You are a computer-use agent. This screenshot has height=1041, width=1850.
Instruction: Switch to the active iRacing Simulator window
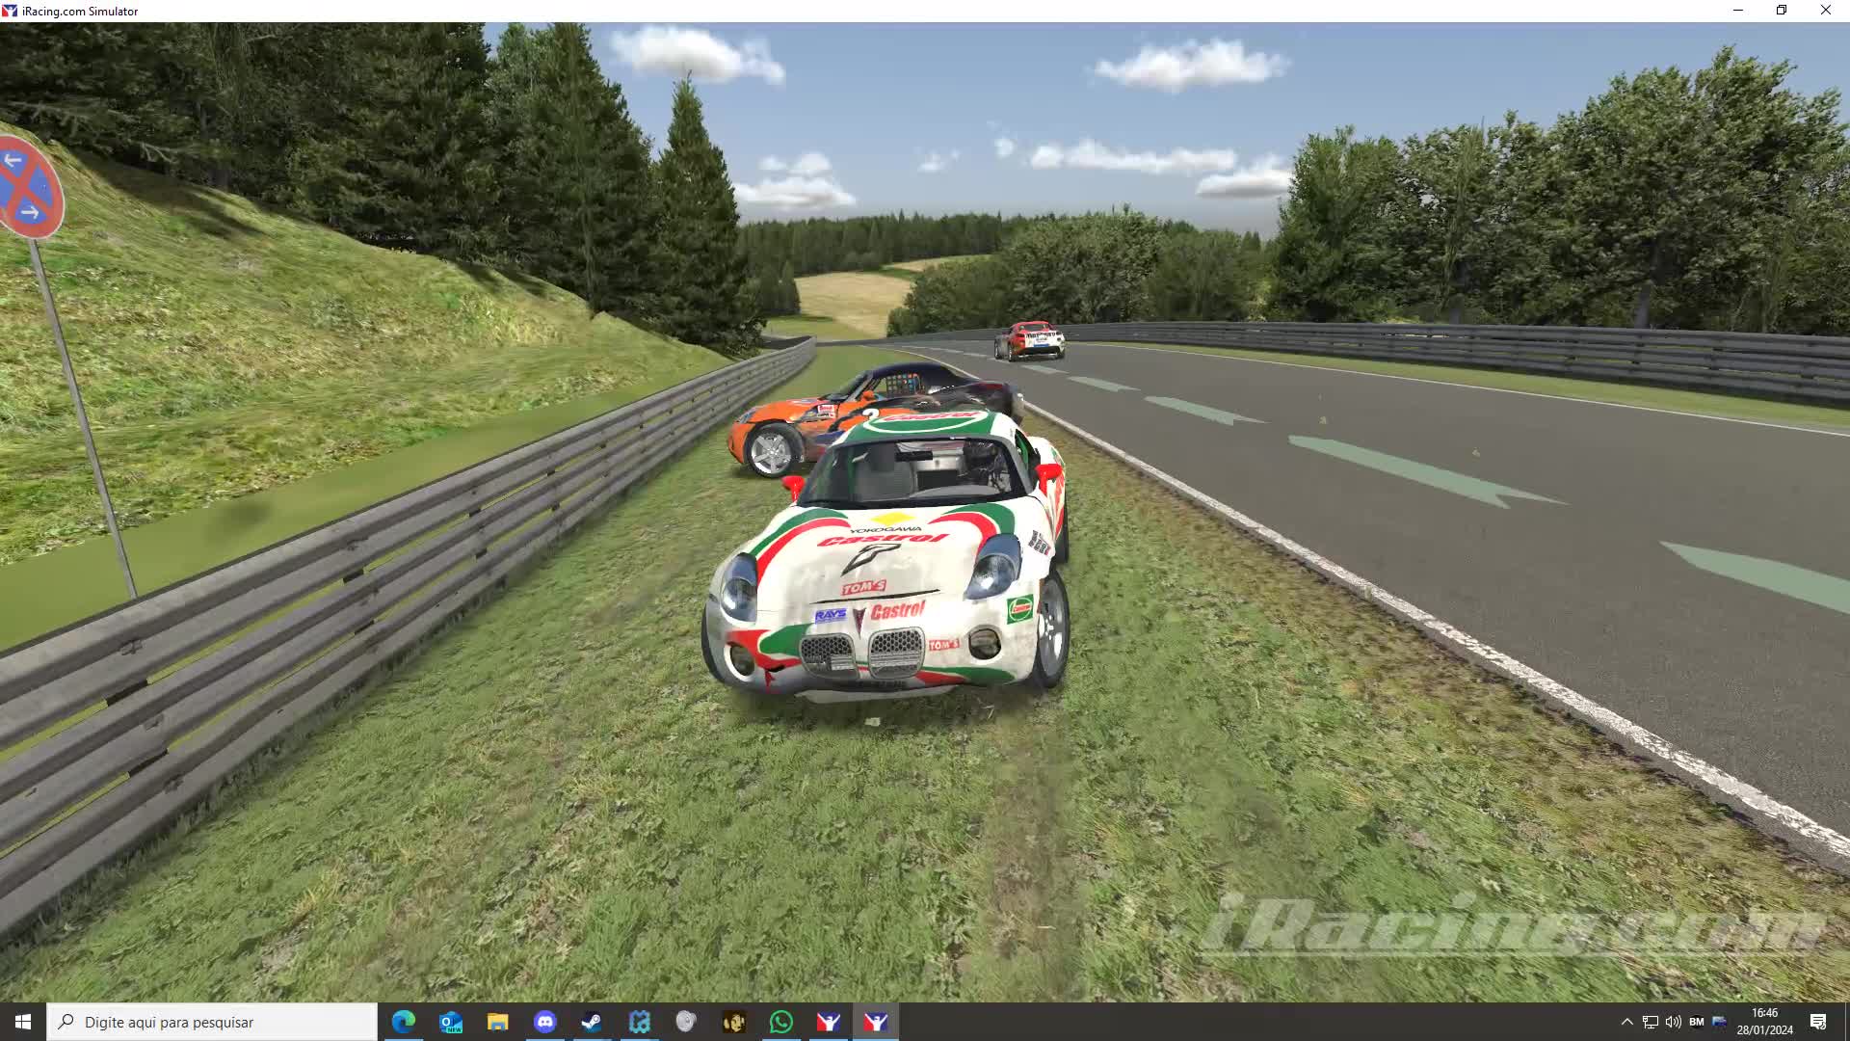875,1022
